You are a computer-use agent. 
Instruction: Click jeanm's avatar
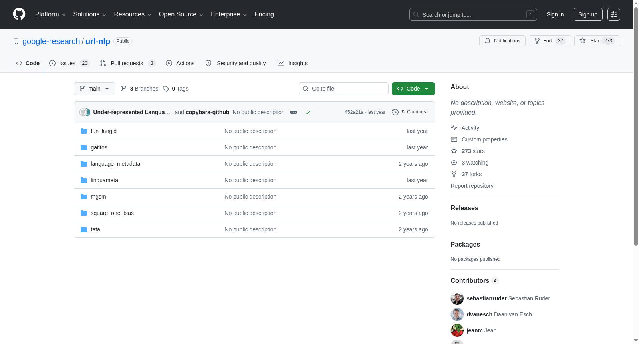coord(457,330)
